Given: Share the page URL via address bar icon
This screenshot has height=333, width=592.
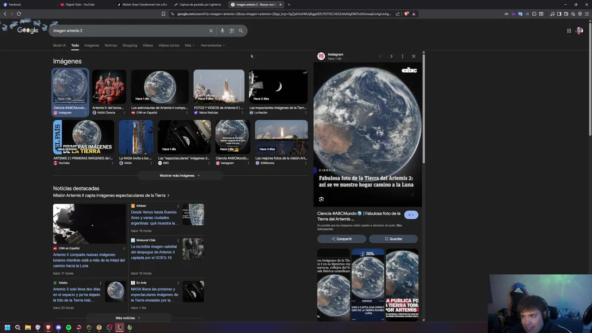Looking at the screenshot, I should point(397,14).
